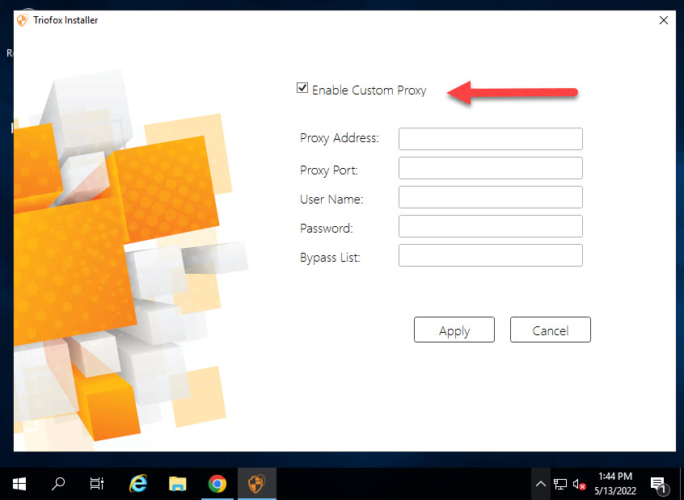Click the muted volume tray icon
The image size is (684, 500).
tap(579, 484)
